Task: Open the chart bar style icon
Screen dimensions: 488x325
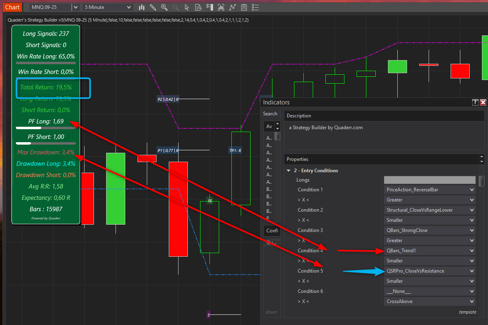Action: click(142, 7)
